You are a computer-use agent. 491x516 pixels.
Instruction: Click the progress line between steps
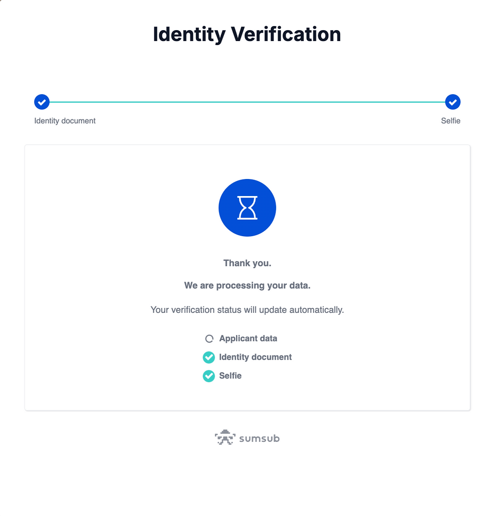[x=248, y=102]
